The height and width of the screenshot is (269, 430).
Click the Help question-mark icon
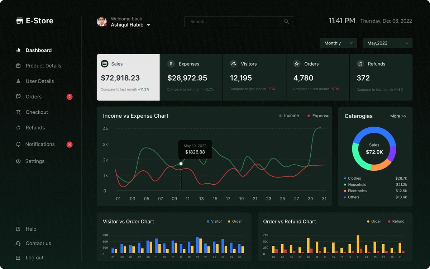pos(18,229)
